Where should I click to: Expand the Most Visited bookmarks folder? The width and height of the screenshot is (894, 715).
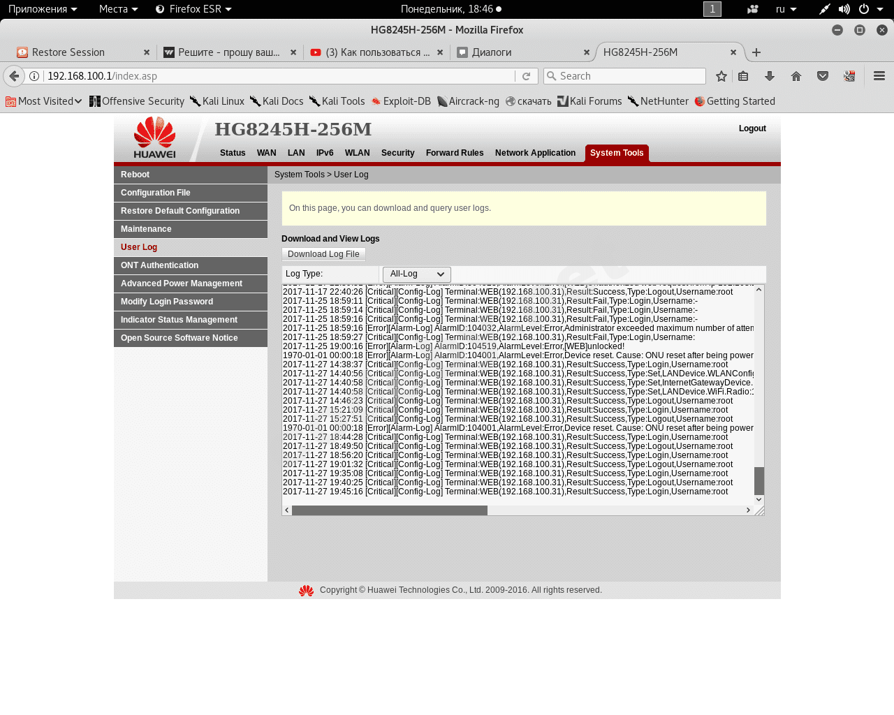click(44, 101)
